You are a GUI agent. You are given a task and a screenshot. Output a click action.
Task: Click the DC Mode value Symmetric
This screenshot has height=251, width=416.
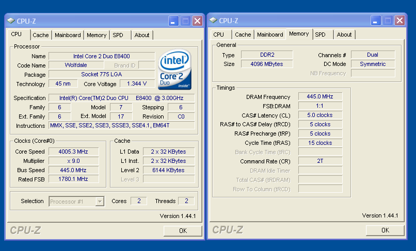pyautogui.click(x=373, y=64)
